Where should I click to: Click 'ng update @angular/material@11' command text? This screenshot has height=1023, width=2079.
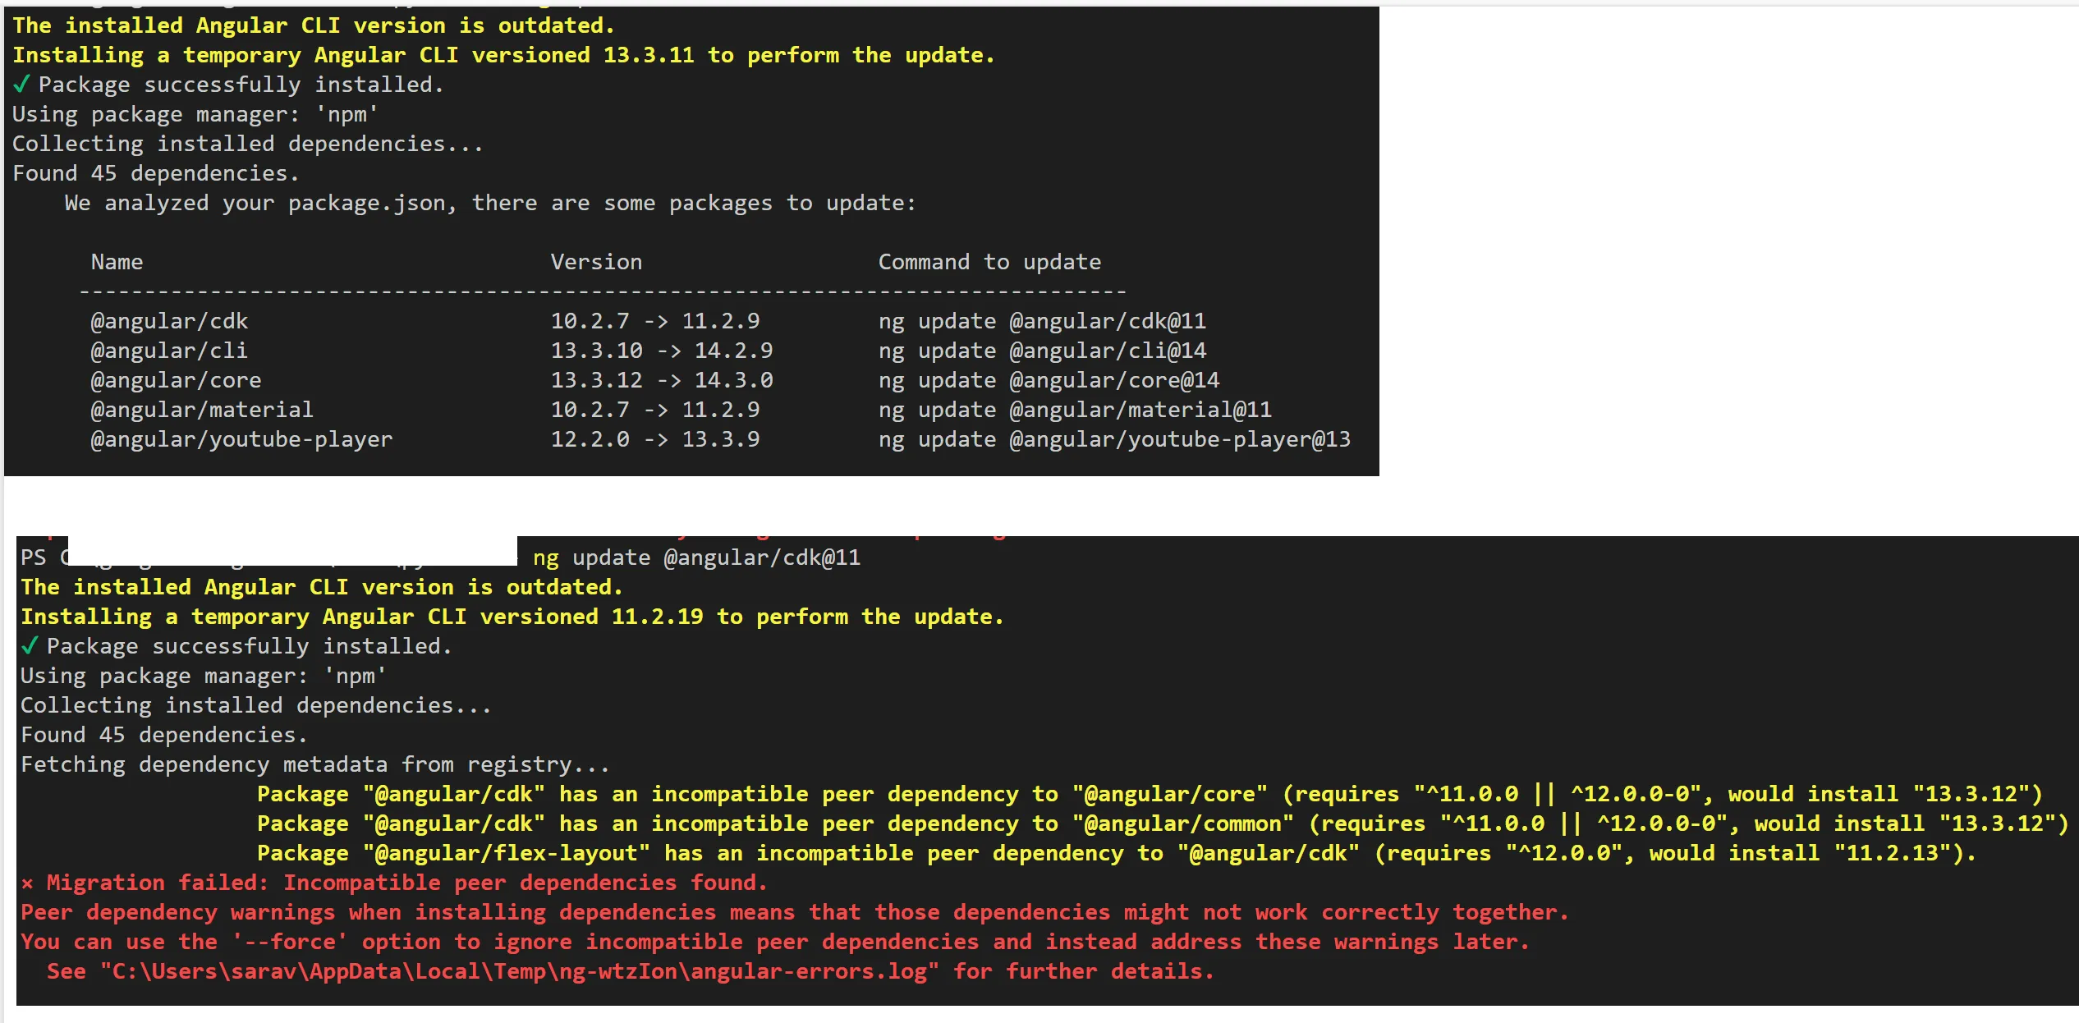pos(1074,410)
